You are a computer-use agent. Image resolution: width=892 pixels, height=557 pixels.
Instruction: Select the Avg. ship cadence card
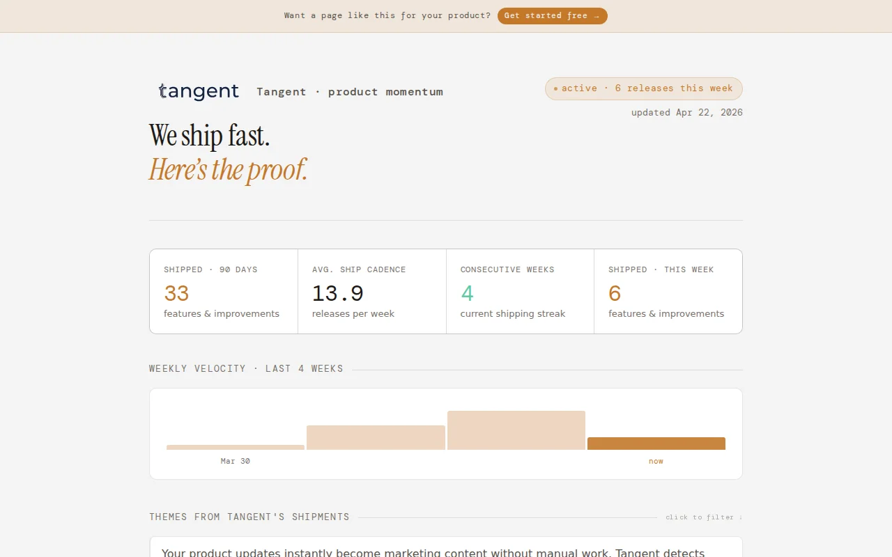coord(372,291)
